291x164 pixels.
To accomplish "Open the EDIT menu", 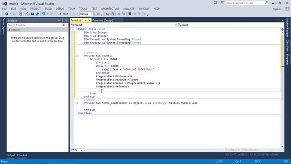I will [14, 9].
